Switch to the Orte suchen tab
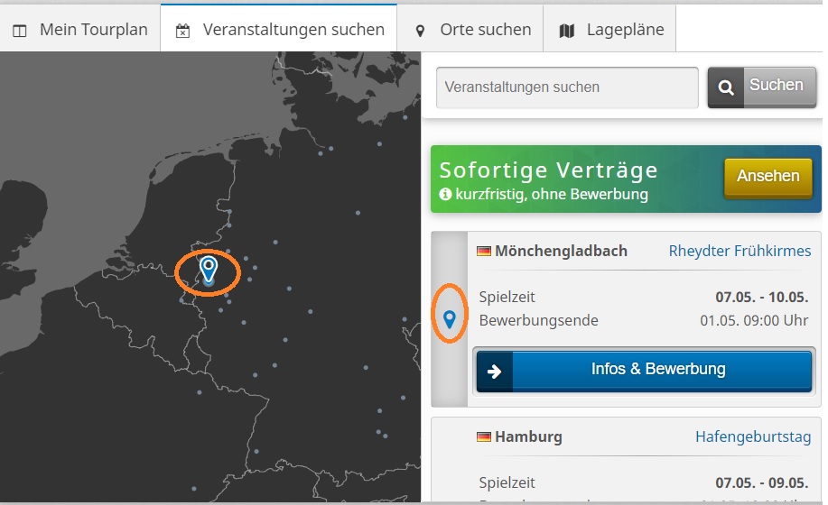828x505 pixels. [x=472, y=30]
